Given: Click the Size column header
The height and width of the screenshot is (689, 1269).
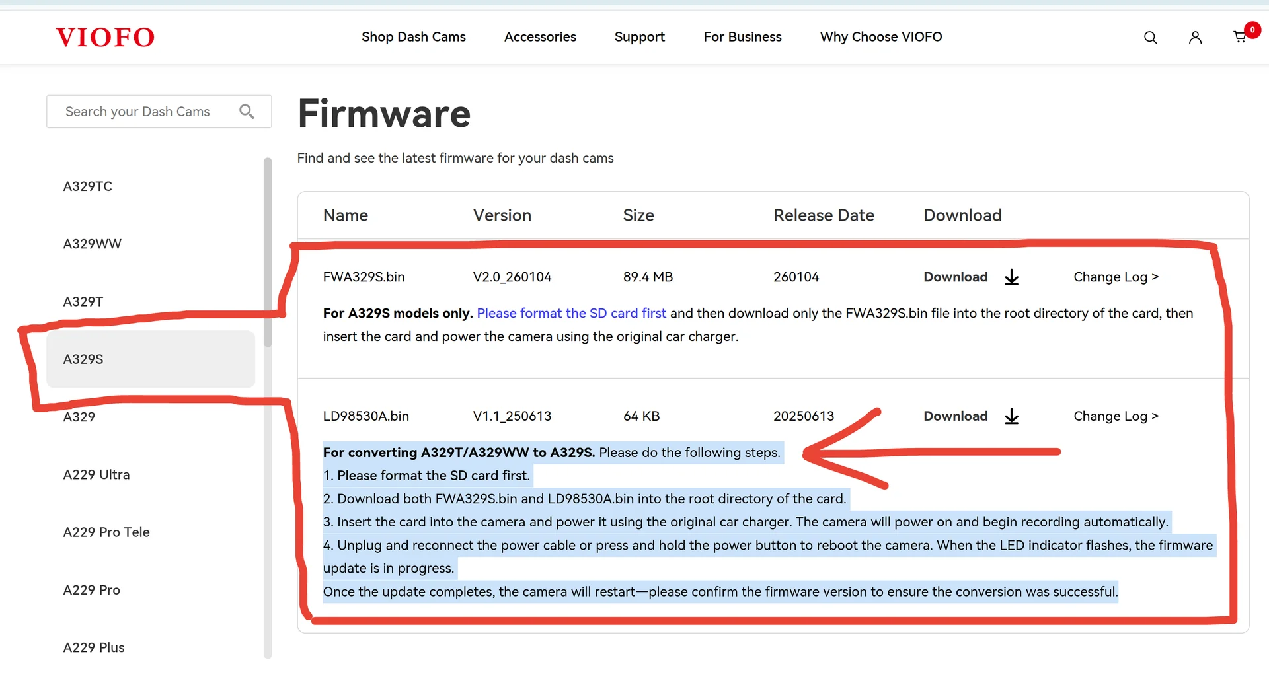Looking at the screenshot, I should pos(638,215).
